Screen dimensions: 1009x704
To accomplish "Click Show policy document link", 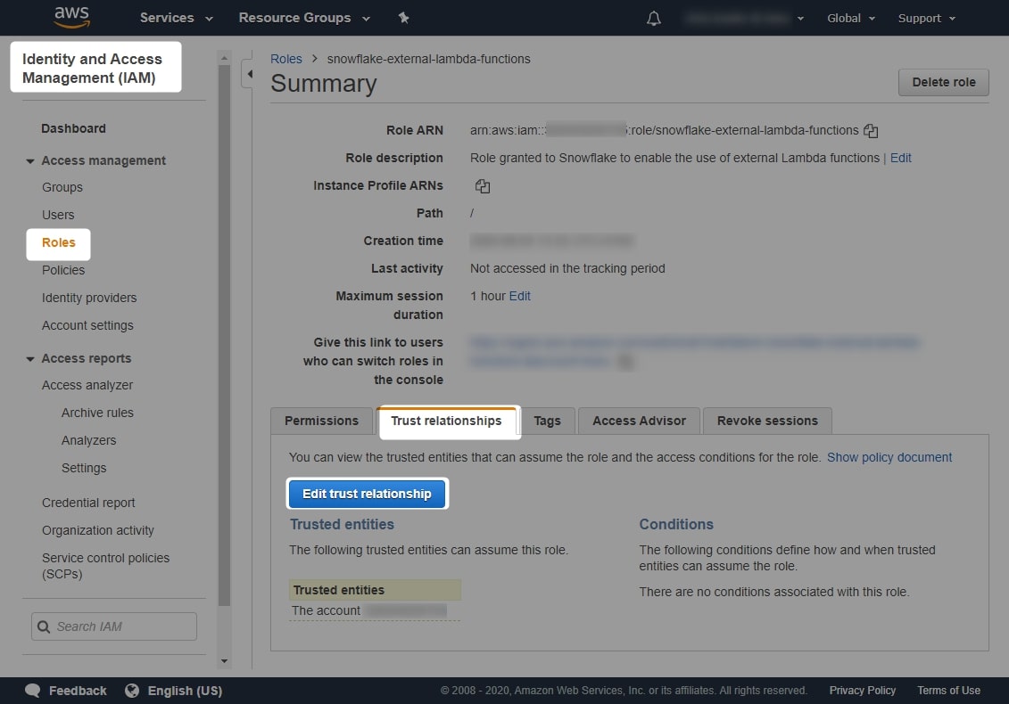I will pos(889,457).
